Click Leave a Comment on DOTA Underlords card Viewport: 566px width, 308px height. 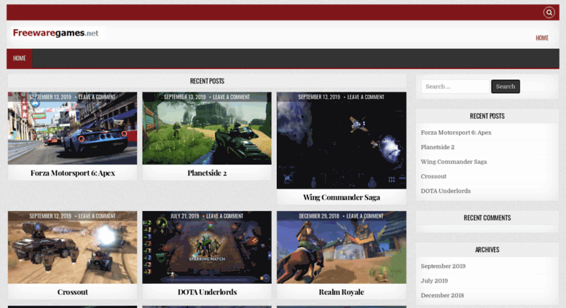[x=225, y=216]
